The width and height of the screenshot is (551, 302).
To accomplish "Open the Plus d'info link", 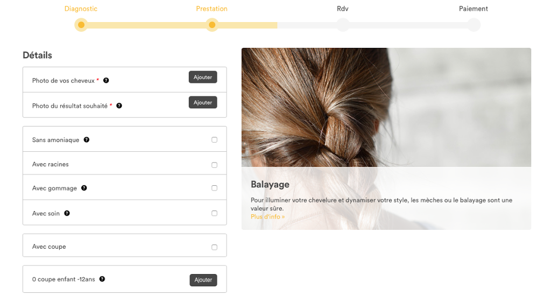I will pyautogui.click(x=267, y=217).
